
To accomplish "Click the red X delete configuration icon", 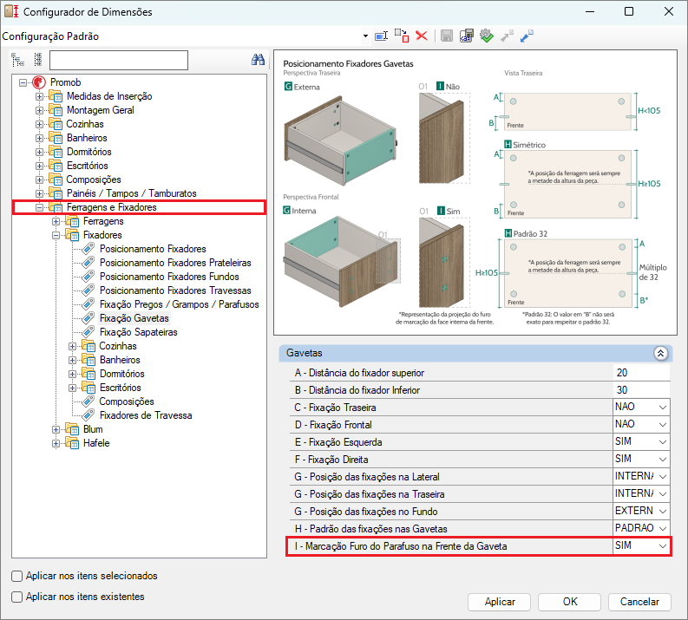I will [422, 36].
